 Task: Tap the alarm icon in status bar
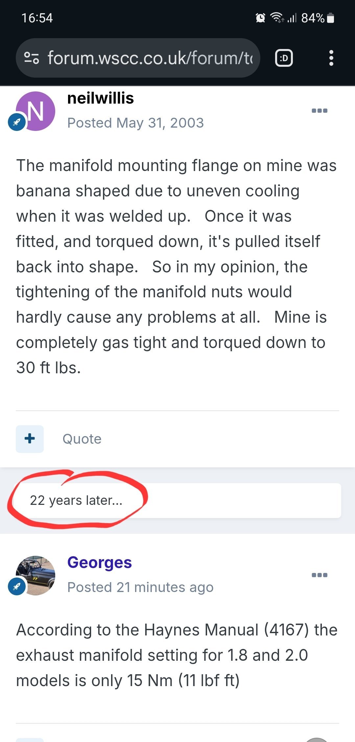[x=260, y=18]
